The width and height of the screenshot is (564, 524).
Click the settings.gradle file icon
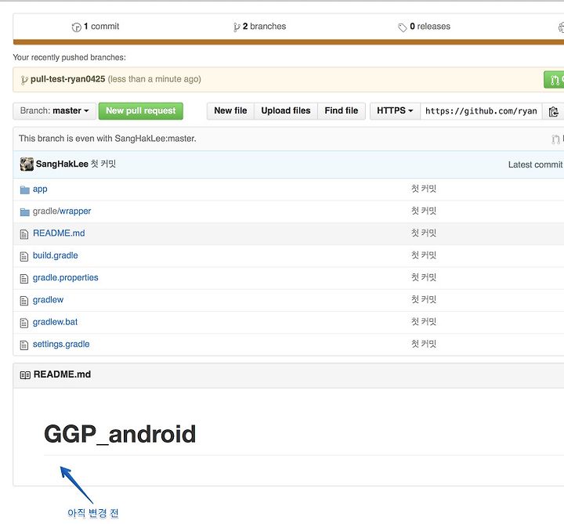click(24, 345)
